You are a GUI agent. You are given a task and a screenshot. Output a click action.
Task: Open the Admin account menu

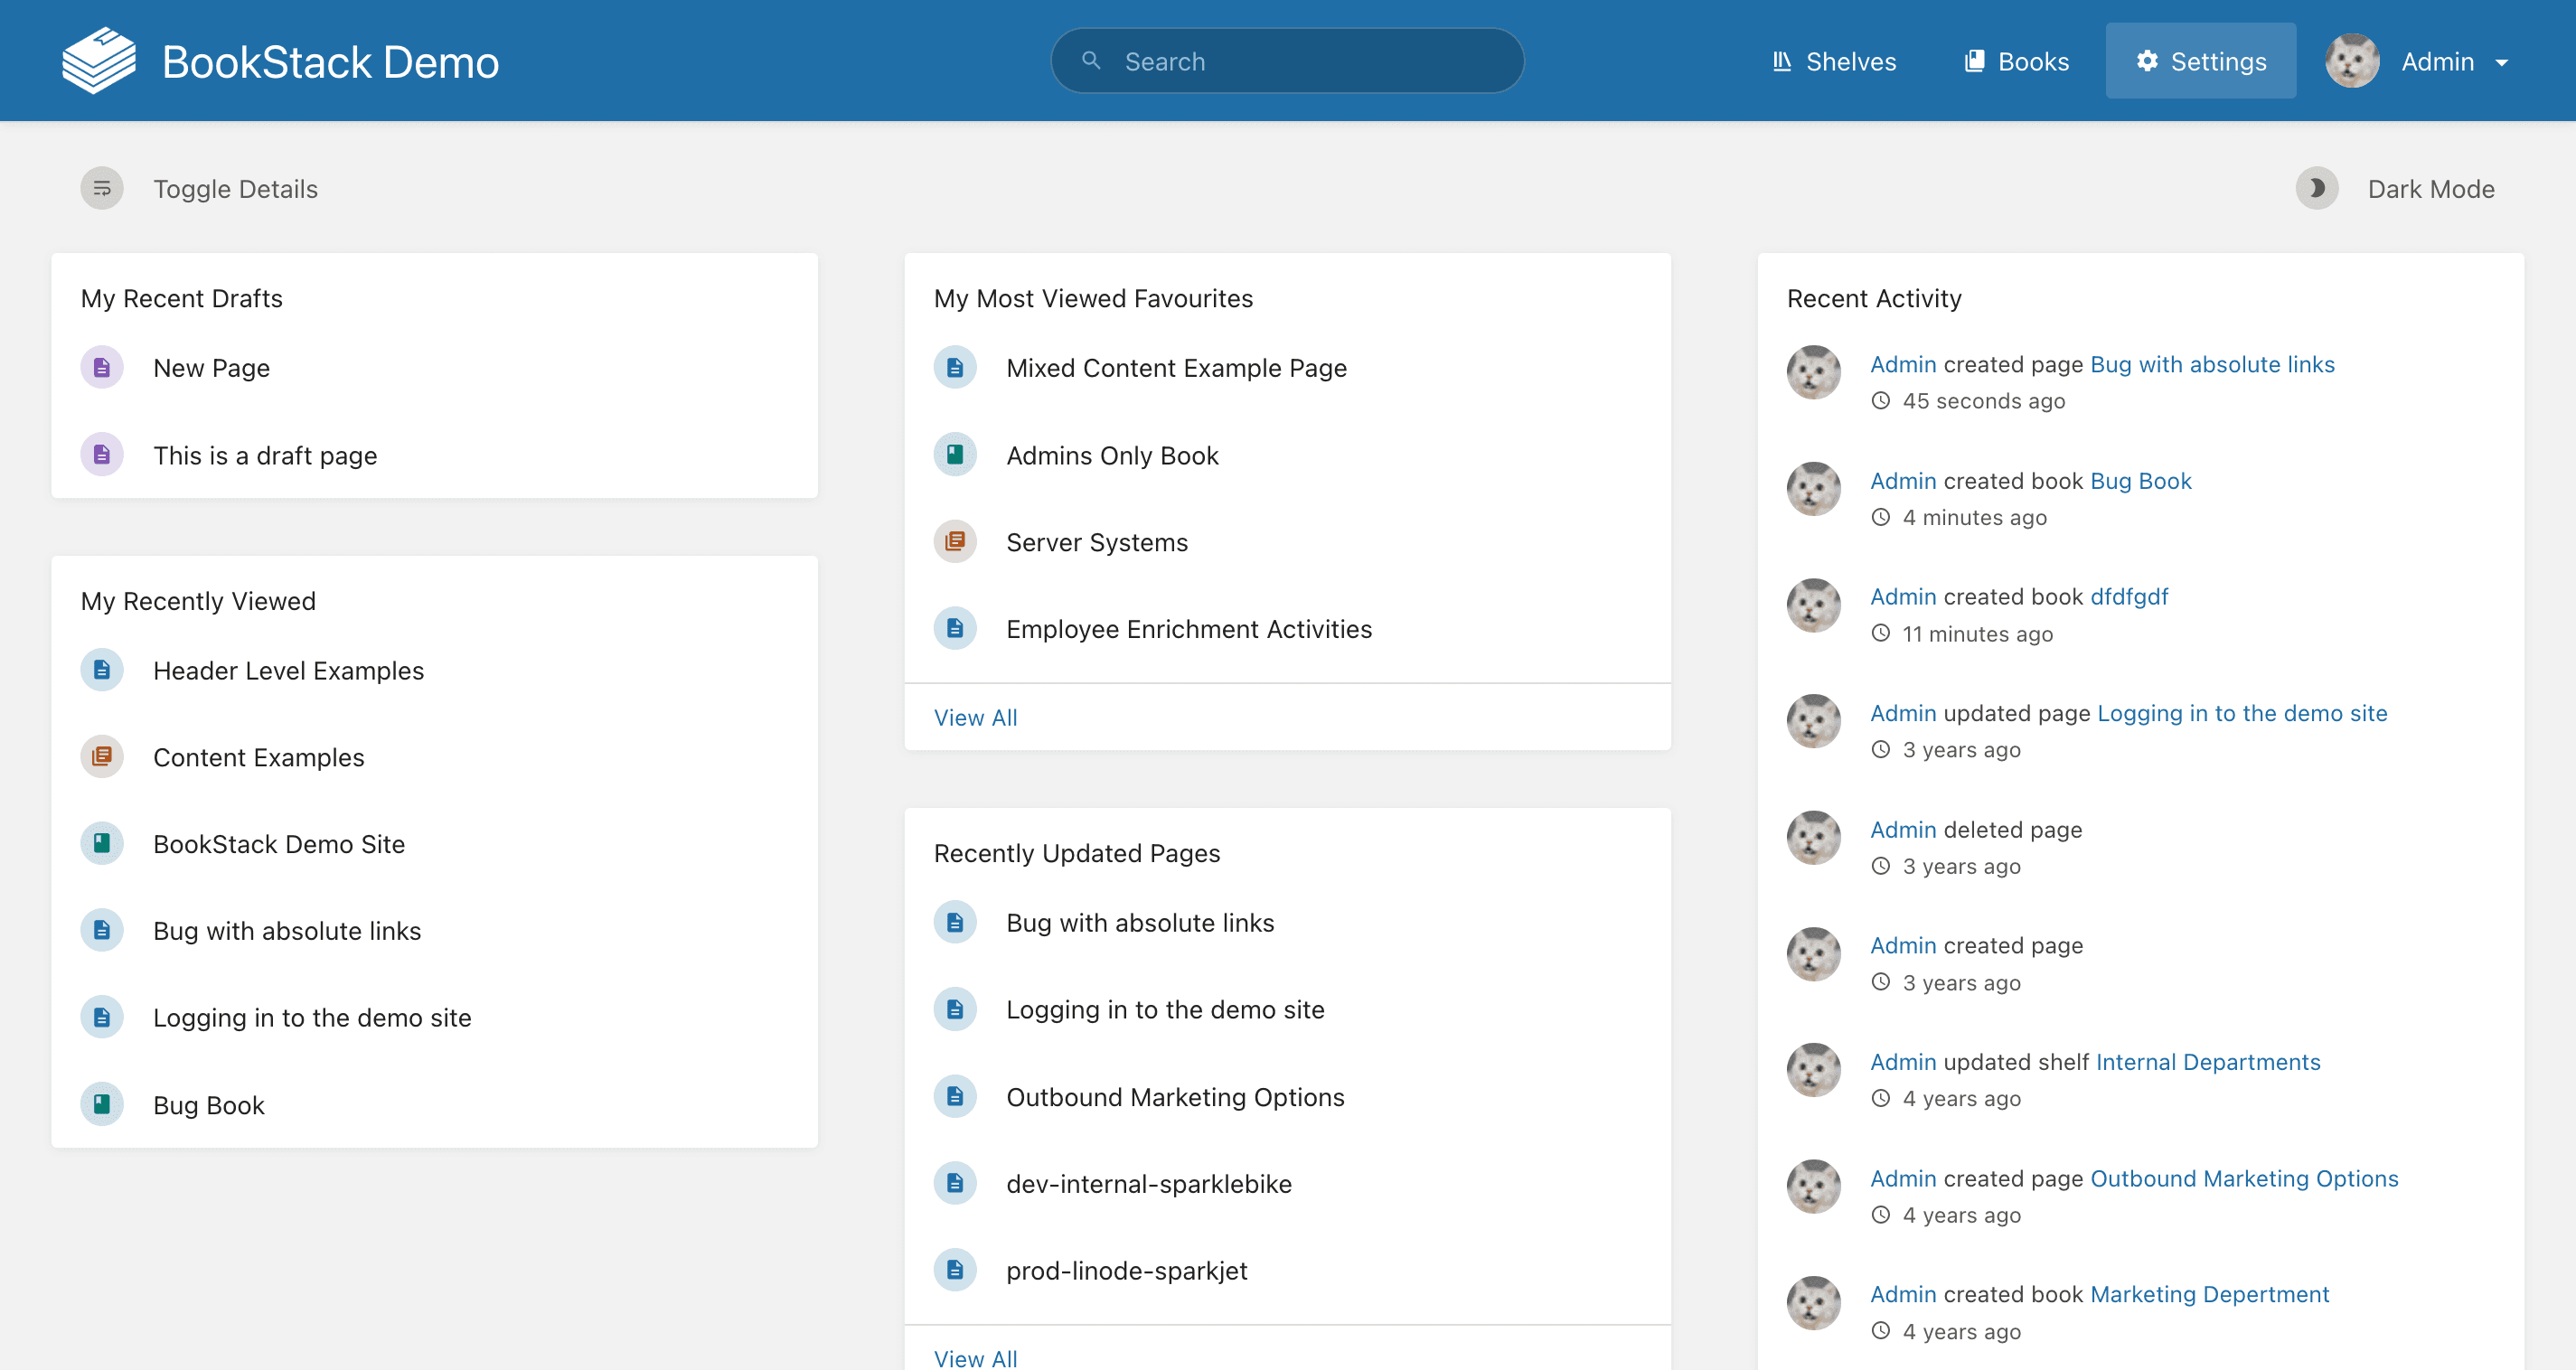click(2417, 61)
